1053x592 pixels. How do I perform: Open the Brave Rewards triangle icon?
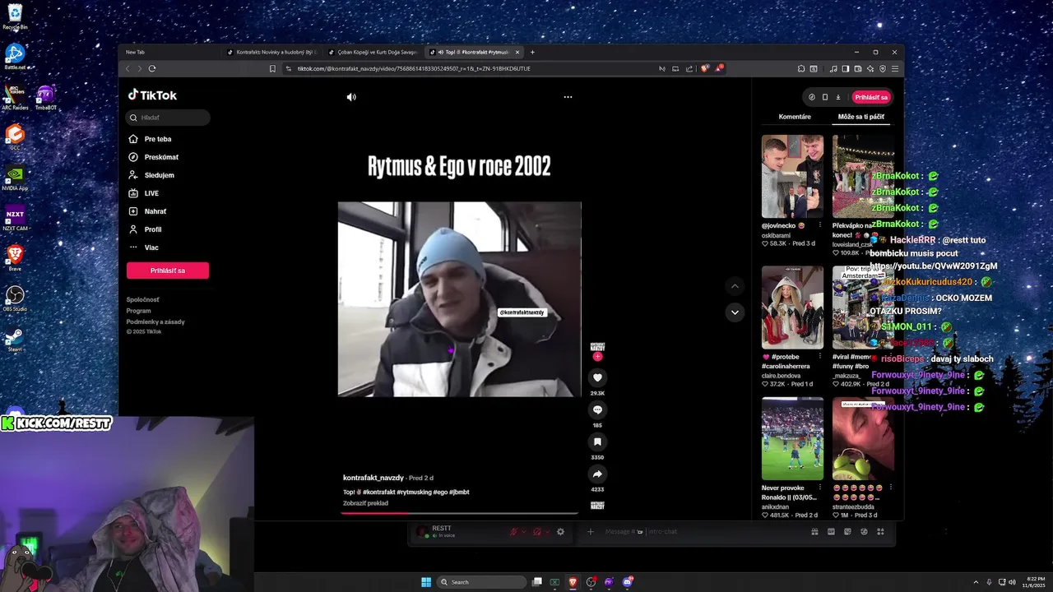pos(719,67)
